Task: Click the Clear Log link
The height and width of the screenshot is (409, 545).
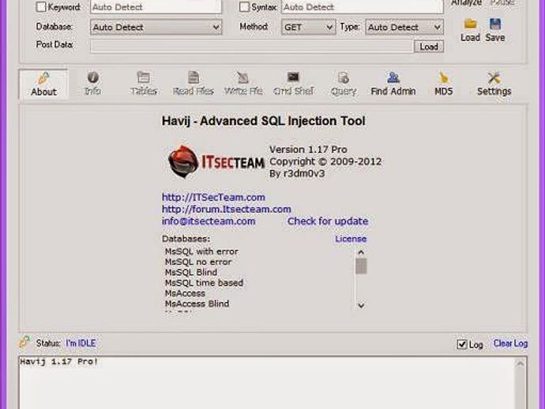Action: click(510, 343)
